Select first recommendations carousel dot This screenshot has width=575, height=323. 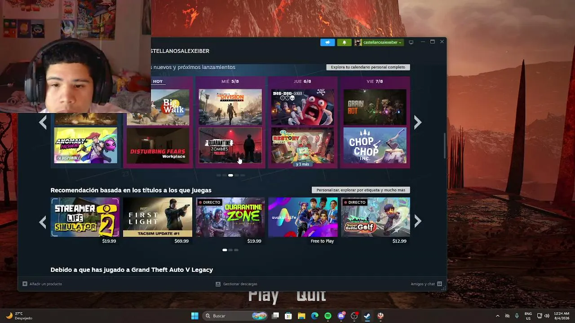225,250
